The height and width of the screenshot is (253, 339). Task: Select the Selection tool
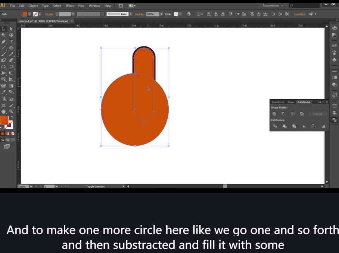(3, 29)
